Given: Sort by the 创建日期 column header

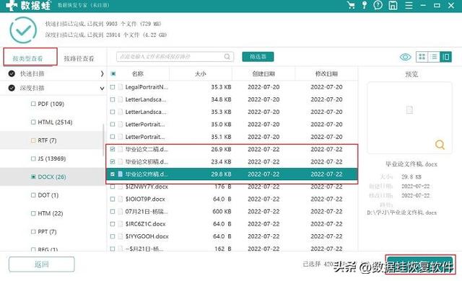Looking at the screenshot, I should [x=263, y=73].
